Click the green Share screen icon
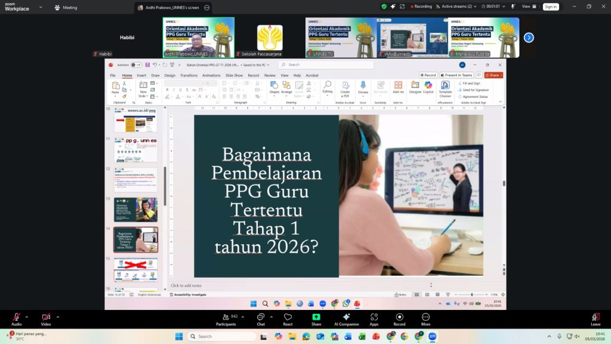Image resolution: width=611 pixels, height=344 pixels. (316, 319)
